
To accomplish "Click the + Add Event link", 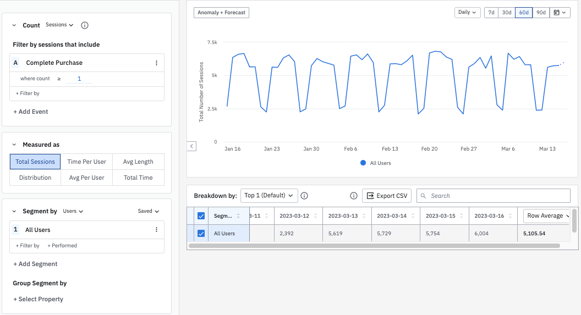I will [31, 112].
